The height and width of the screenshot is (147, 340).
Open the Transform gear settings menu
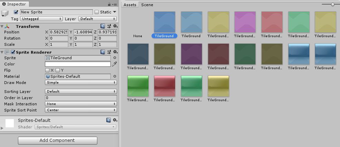tap(115, 27)
